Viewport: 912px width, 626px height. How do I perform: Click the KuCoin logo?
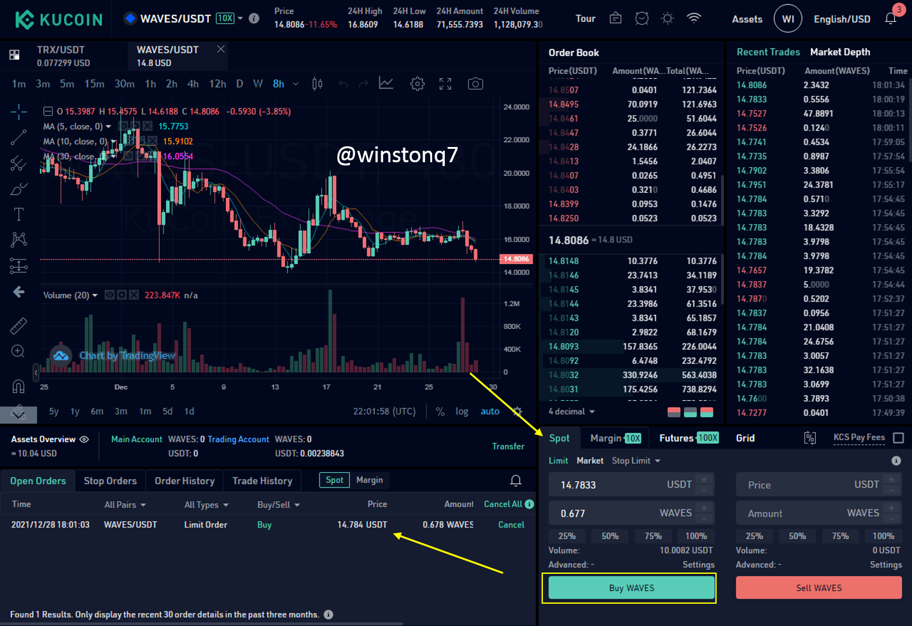(x=59, y=20)
